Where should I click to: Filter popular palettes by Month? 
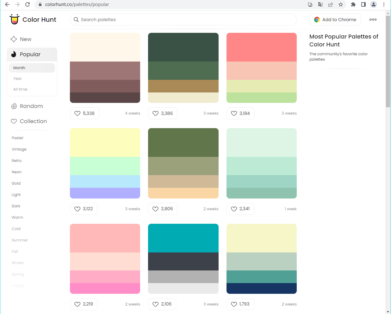pos(32,68)
